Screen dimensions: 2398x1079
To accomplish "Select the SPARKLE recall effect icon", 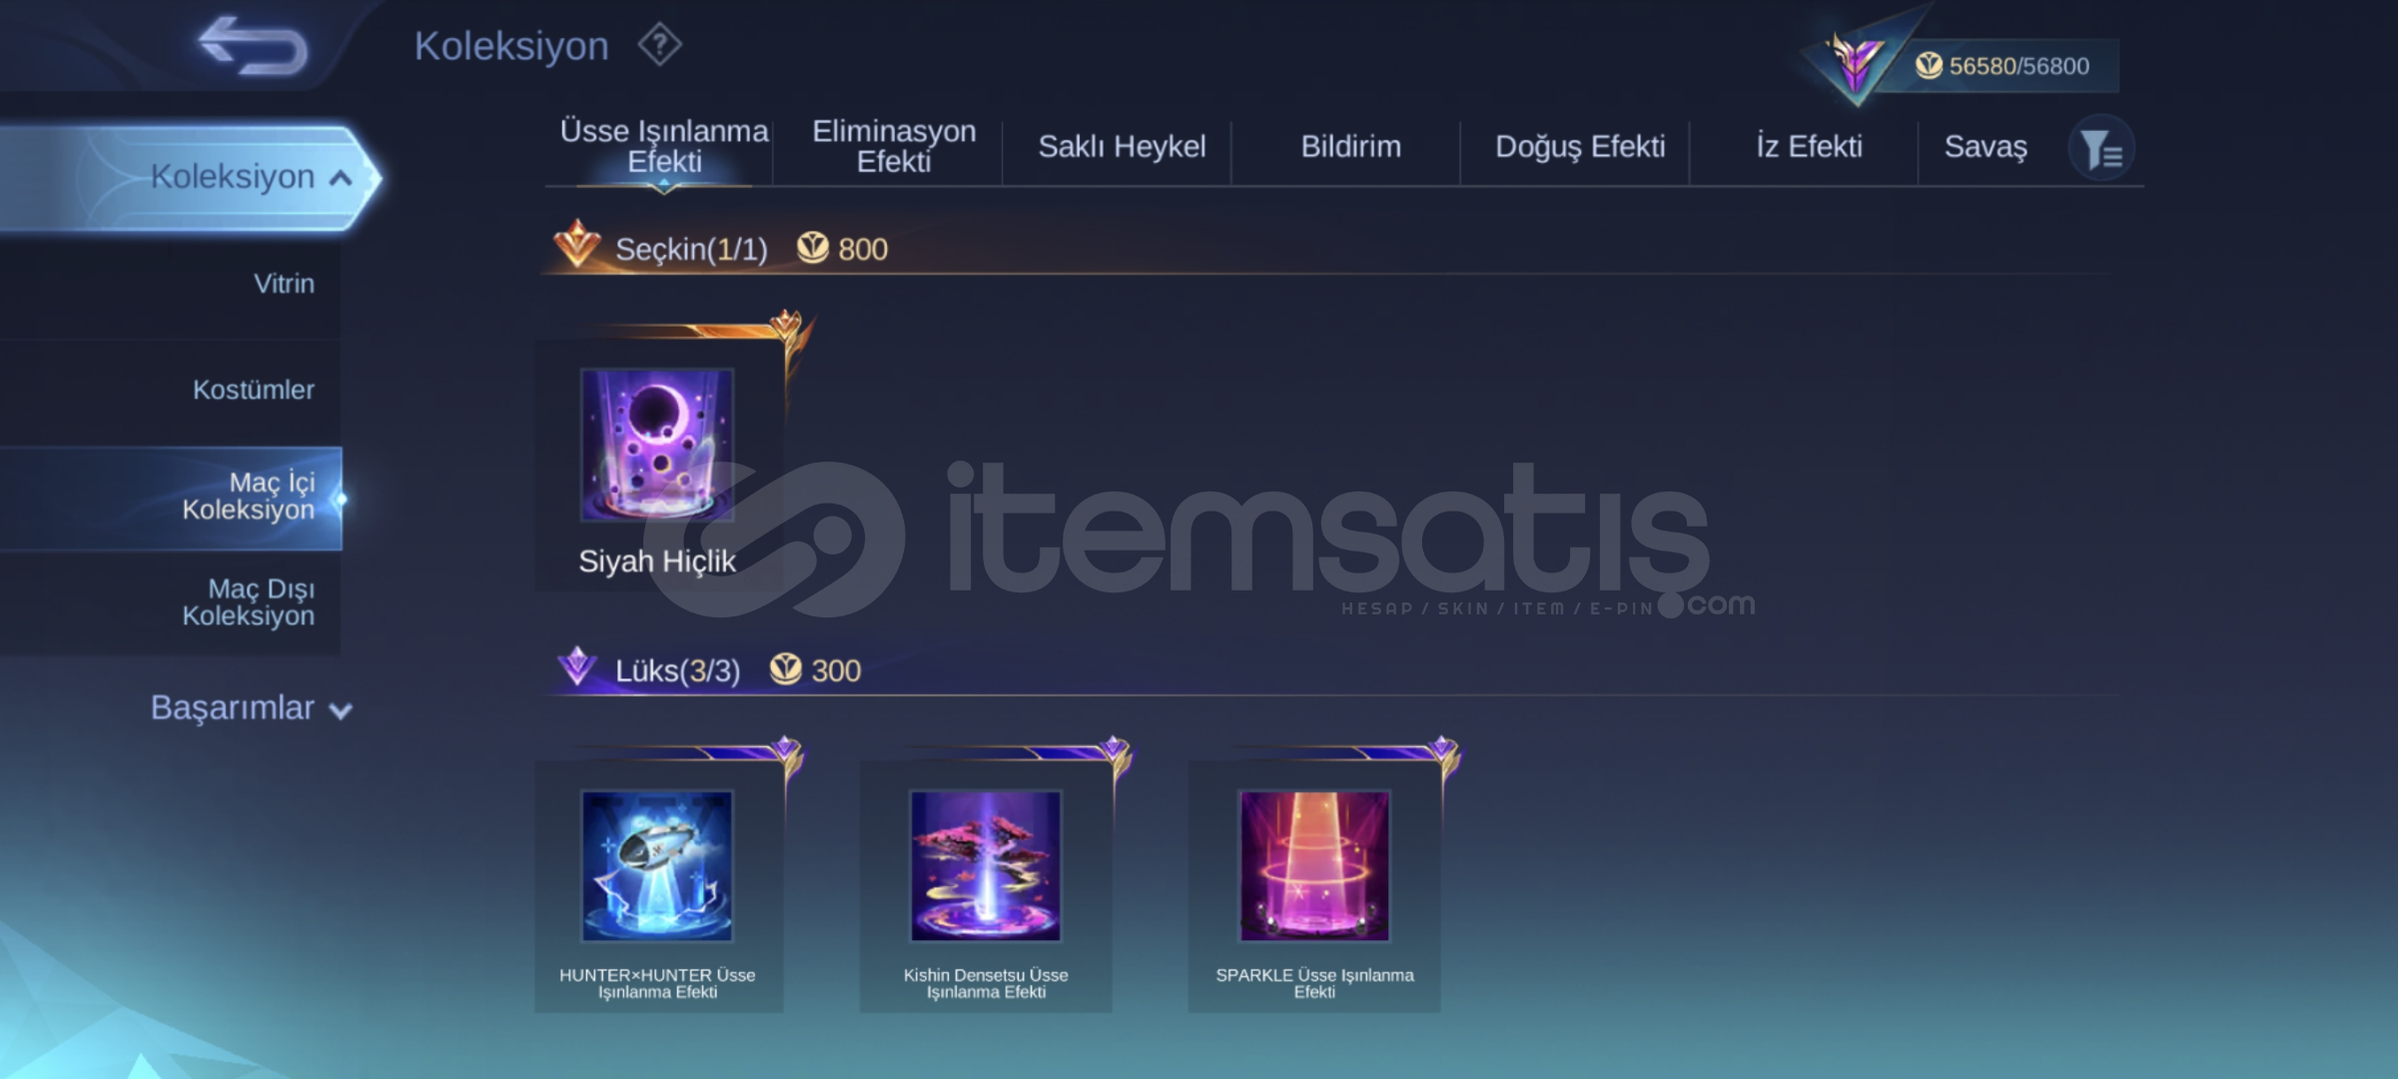I will (1314, 866).
